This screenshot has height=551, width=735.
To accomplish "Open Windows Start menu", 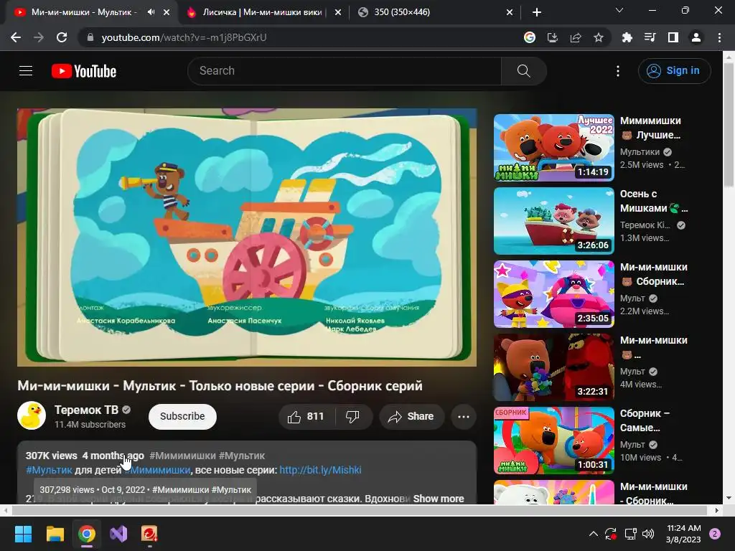I will tap(23, 534).
